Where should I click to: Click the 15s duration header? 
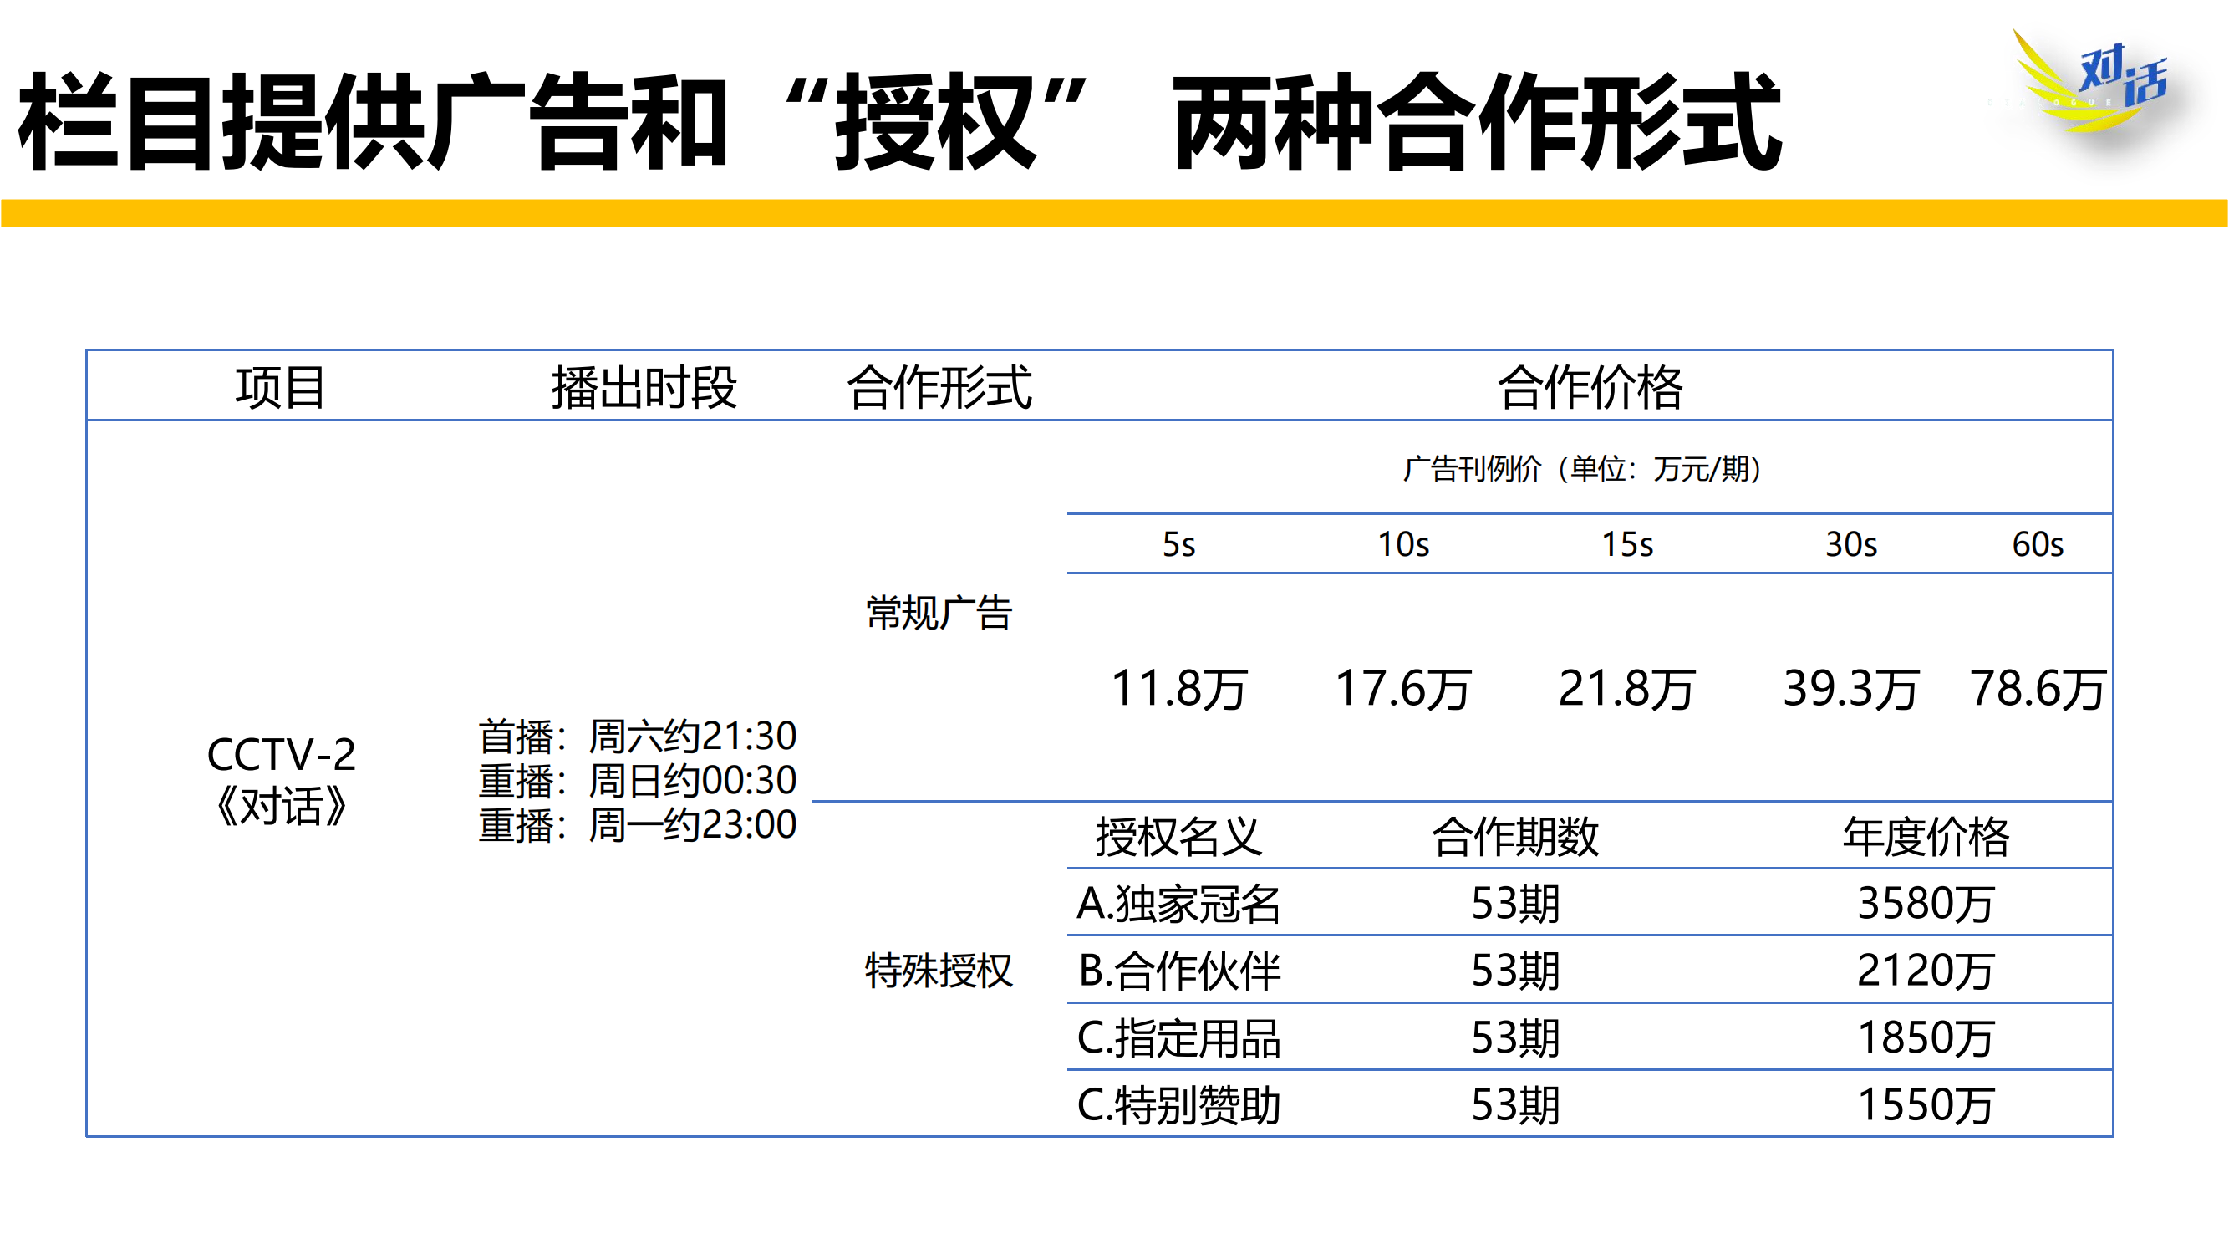click(1627, 544)
